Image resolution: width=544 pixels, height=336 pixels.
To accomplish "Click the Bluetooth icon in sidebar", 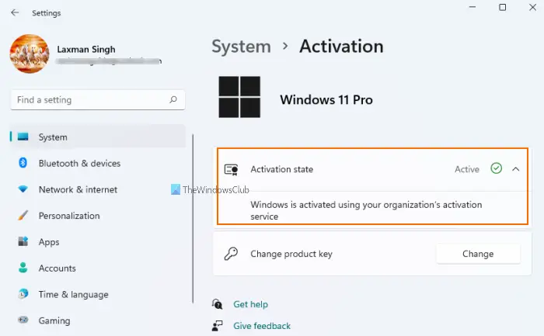I will pos(23,162).
